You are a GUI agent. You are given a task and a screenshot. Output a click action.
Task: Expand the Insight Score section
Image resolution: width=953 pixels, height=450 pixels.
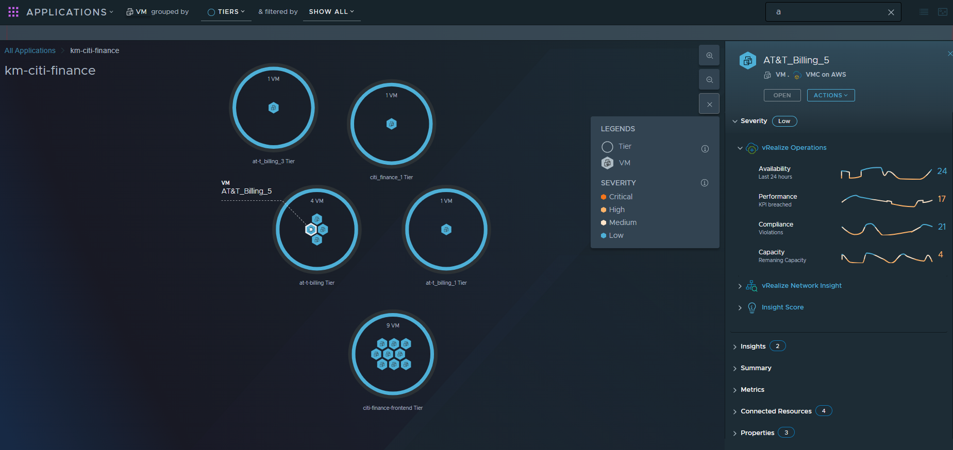[x=740, y=308]
